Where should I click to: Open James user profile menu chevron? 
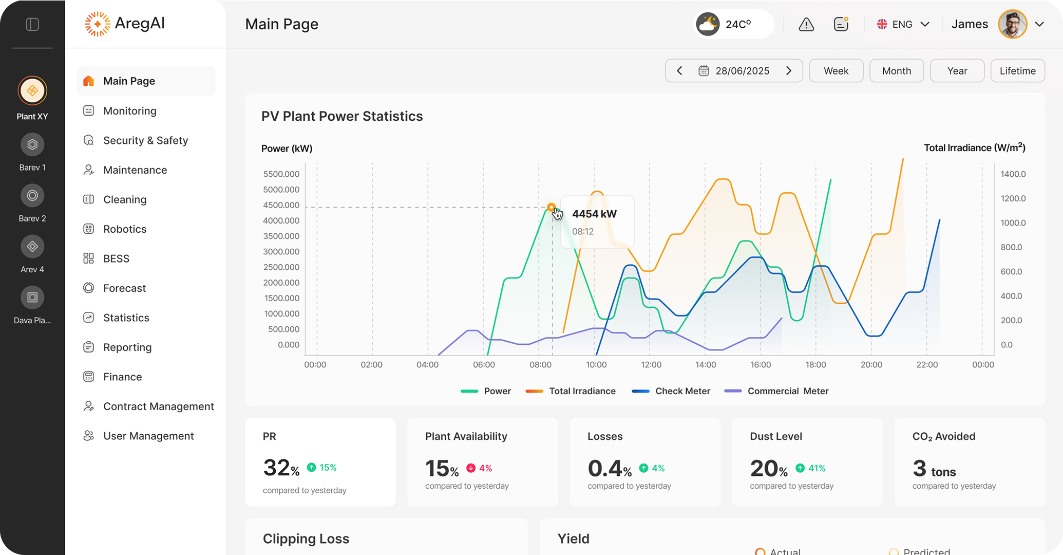pyautogui.click(x=1039, y=24)
